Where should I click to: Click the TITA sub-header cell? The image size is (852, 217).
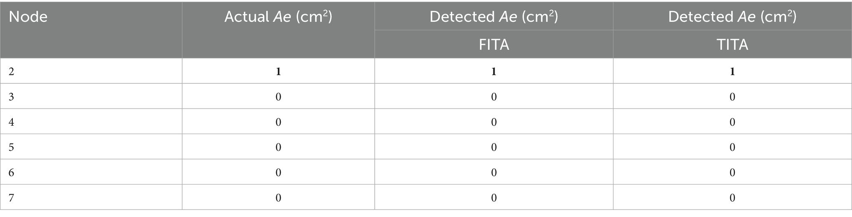pyautogui.click(x=732, y=44)
